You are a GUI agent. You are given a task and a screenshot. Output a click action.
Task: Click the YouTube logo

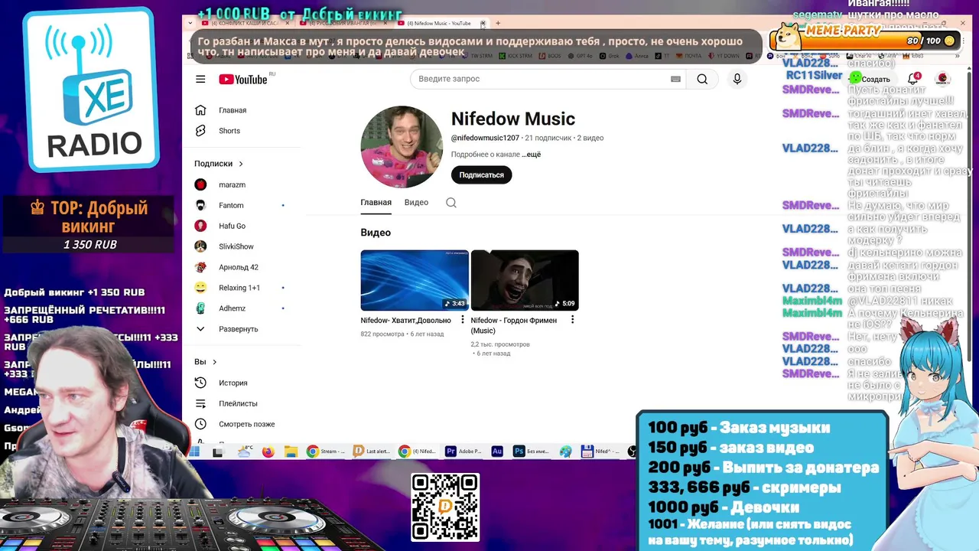243,80
